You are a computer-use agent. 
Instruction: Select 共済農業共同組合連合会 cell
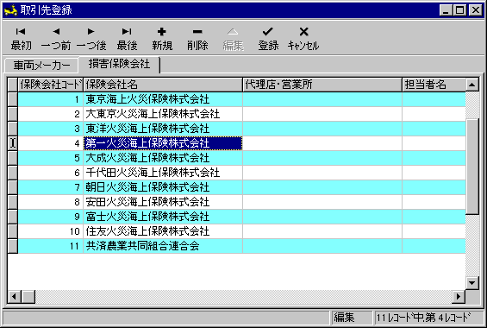point(163,246)
